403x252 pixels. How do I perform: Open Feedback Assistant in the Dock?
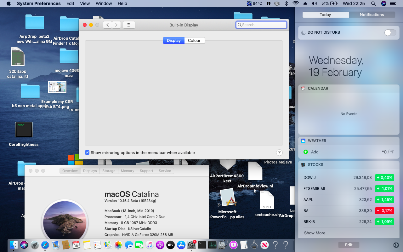(x=233, y=245)
